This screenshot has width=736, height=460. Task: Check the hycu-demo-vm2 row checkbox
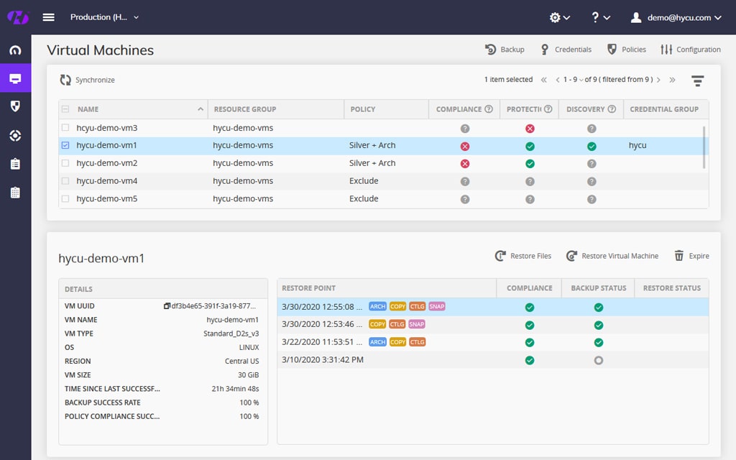pyautogui.click(x=65, y=163)
